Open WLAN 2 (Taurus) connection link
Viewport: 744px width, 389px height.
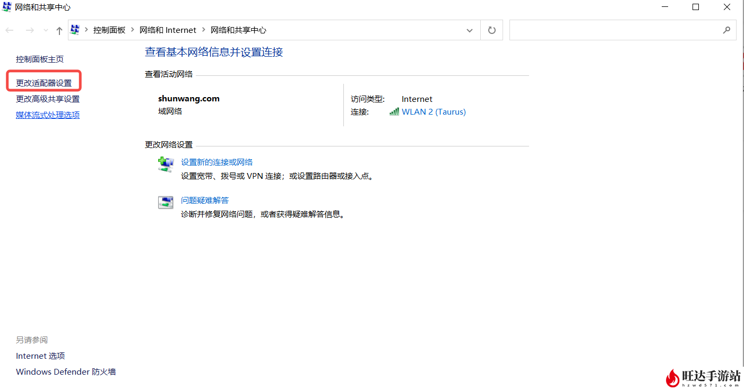coord(434,112)
